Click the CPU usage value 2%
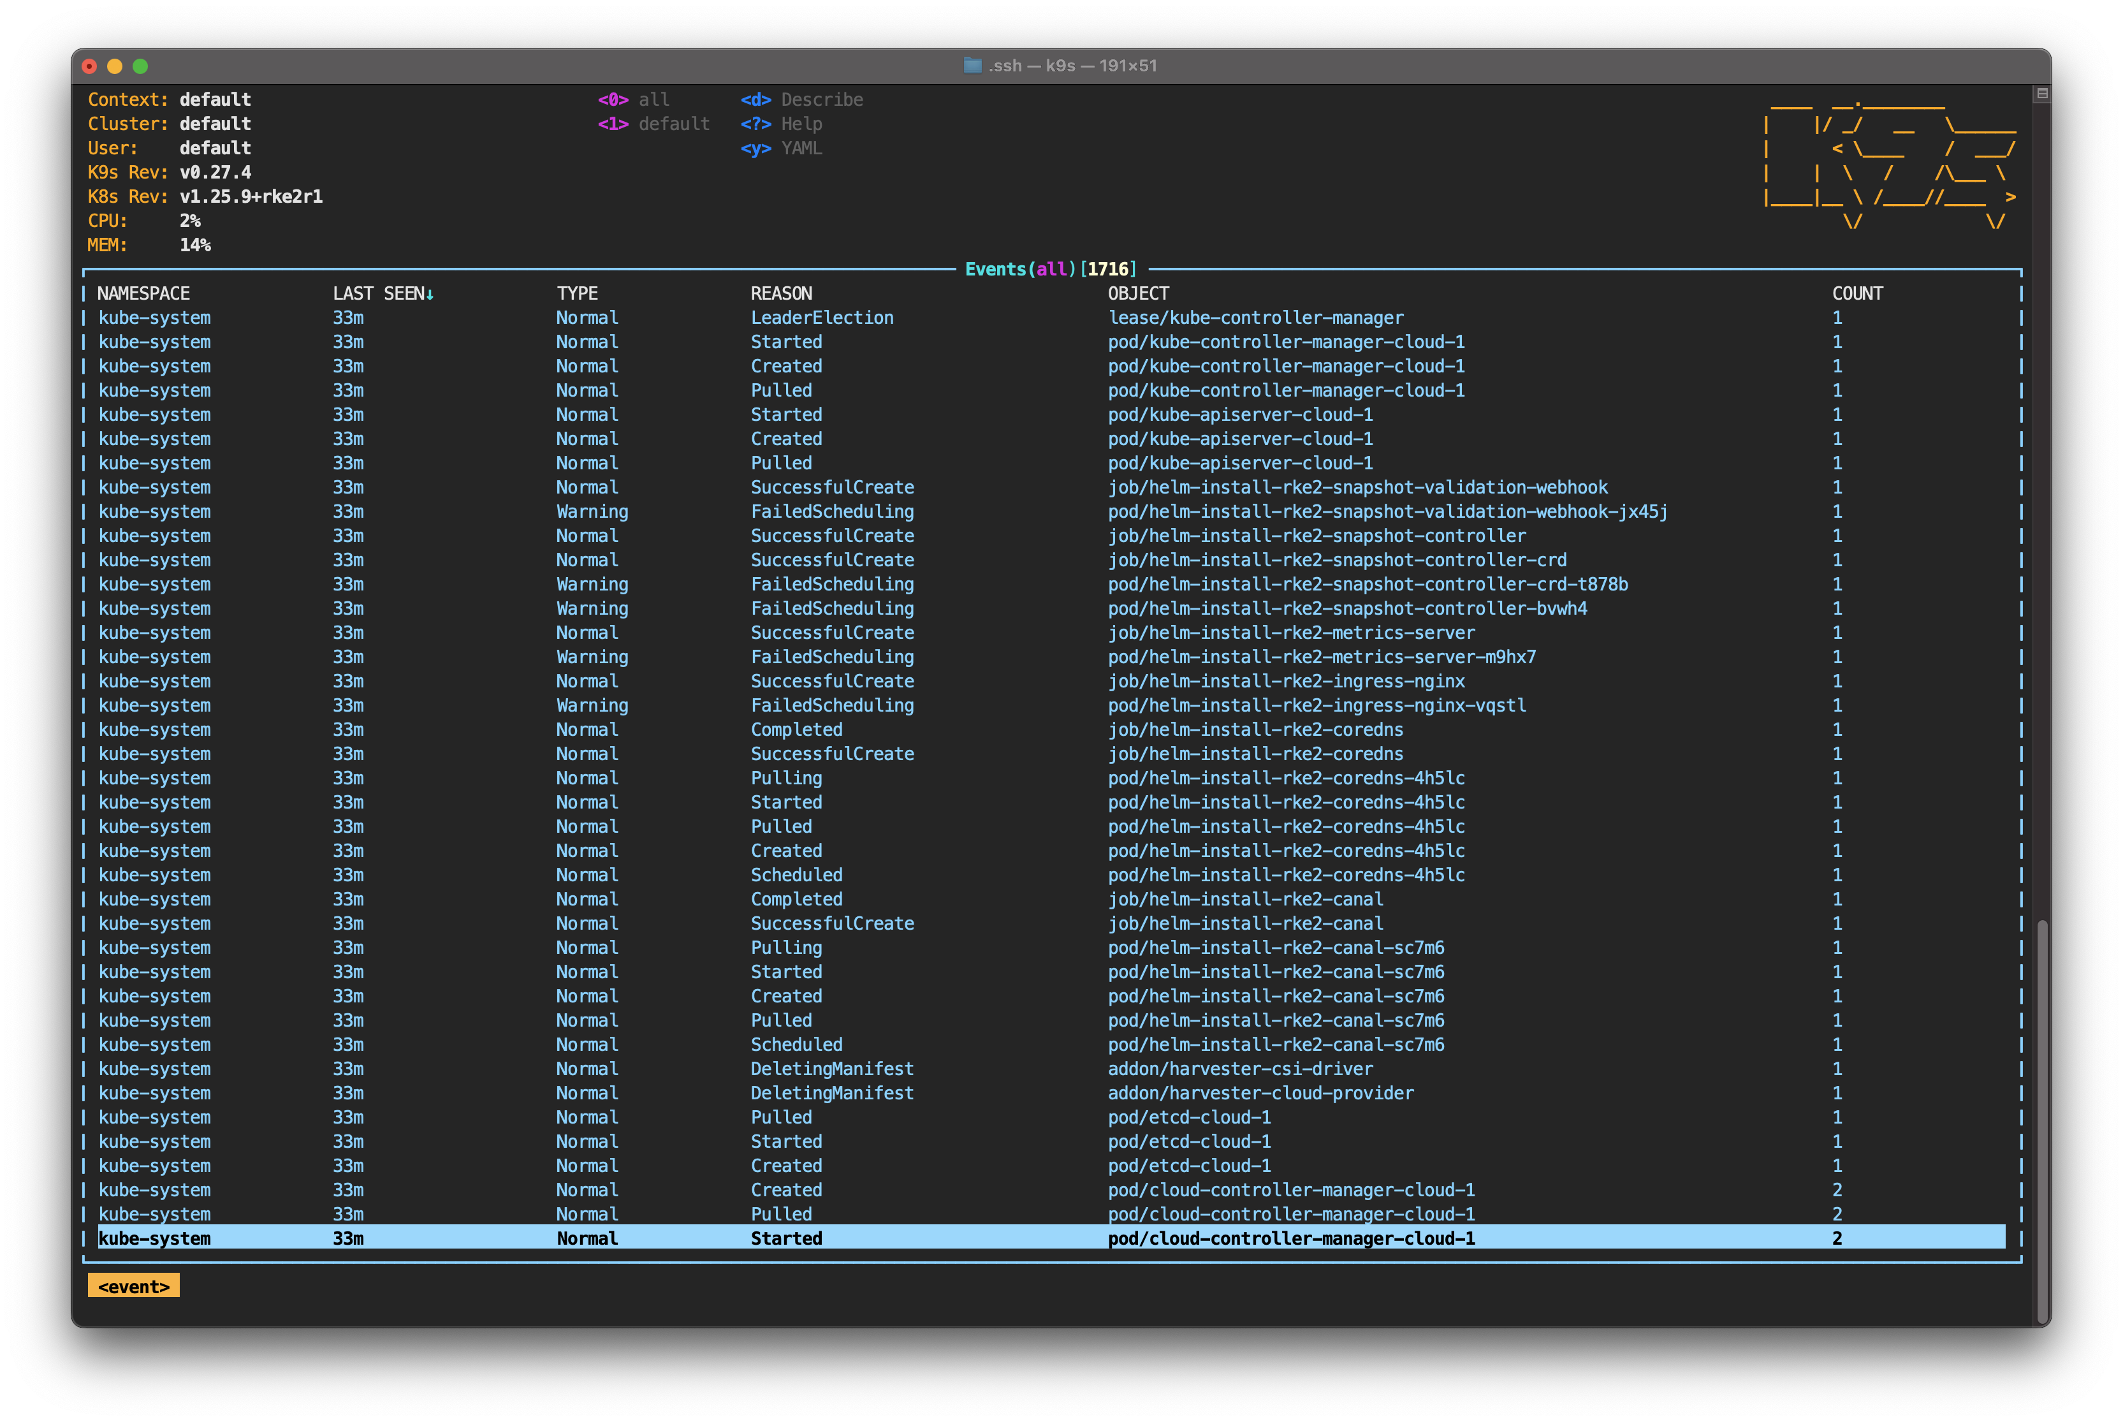Image resolution: width=2123 pixels, height=1422 pixels. (189, 221)
